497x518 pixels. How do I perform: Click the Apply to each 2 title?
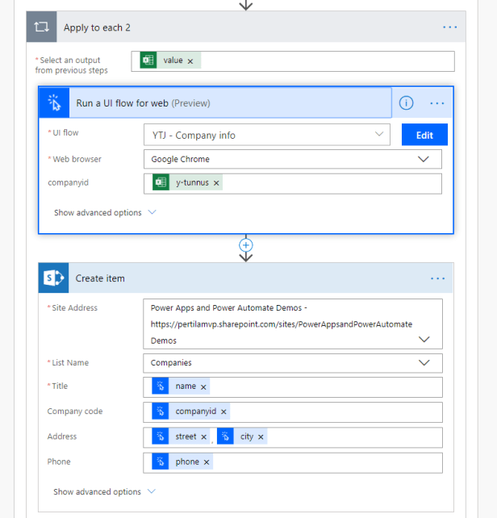click(97, 27)
